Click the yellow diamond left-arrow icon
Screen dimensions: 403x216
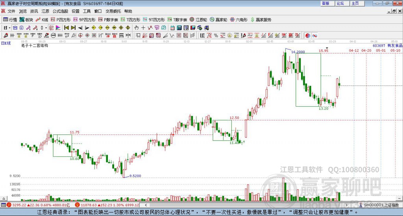pos(94,28)
